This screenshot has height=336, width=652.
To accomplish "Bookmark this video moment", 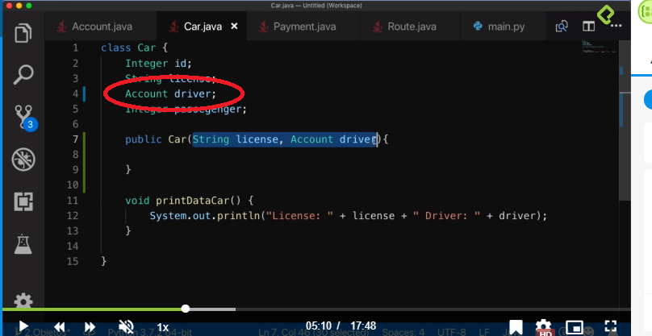I will pos(516,327).
